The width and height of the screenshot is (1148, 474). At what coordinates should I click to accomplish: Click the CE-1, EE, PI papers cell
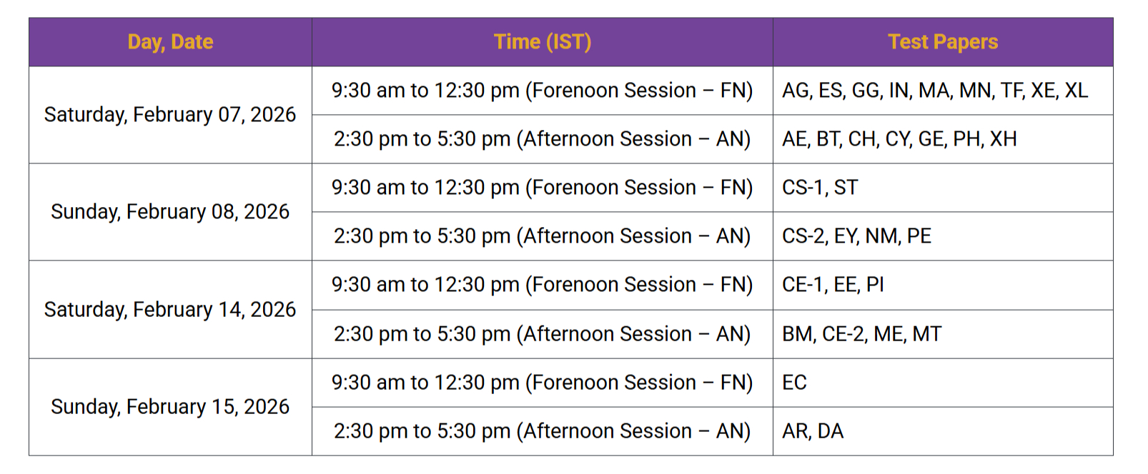coord(833,285)
